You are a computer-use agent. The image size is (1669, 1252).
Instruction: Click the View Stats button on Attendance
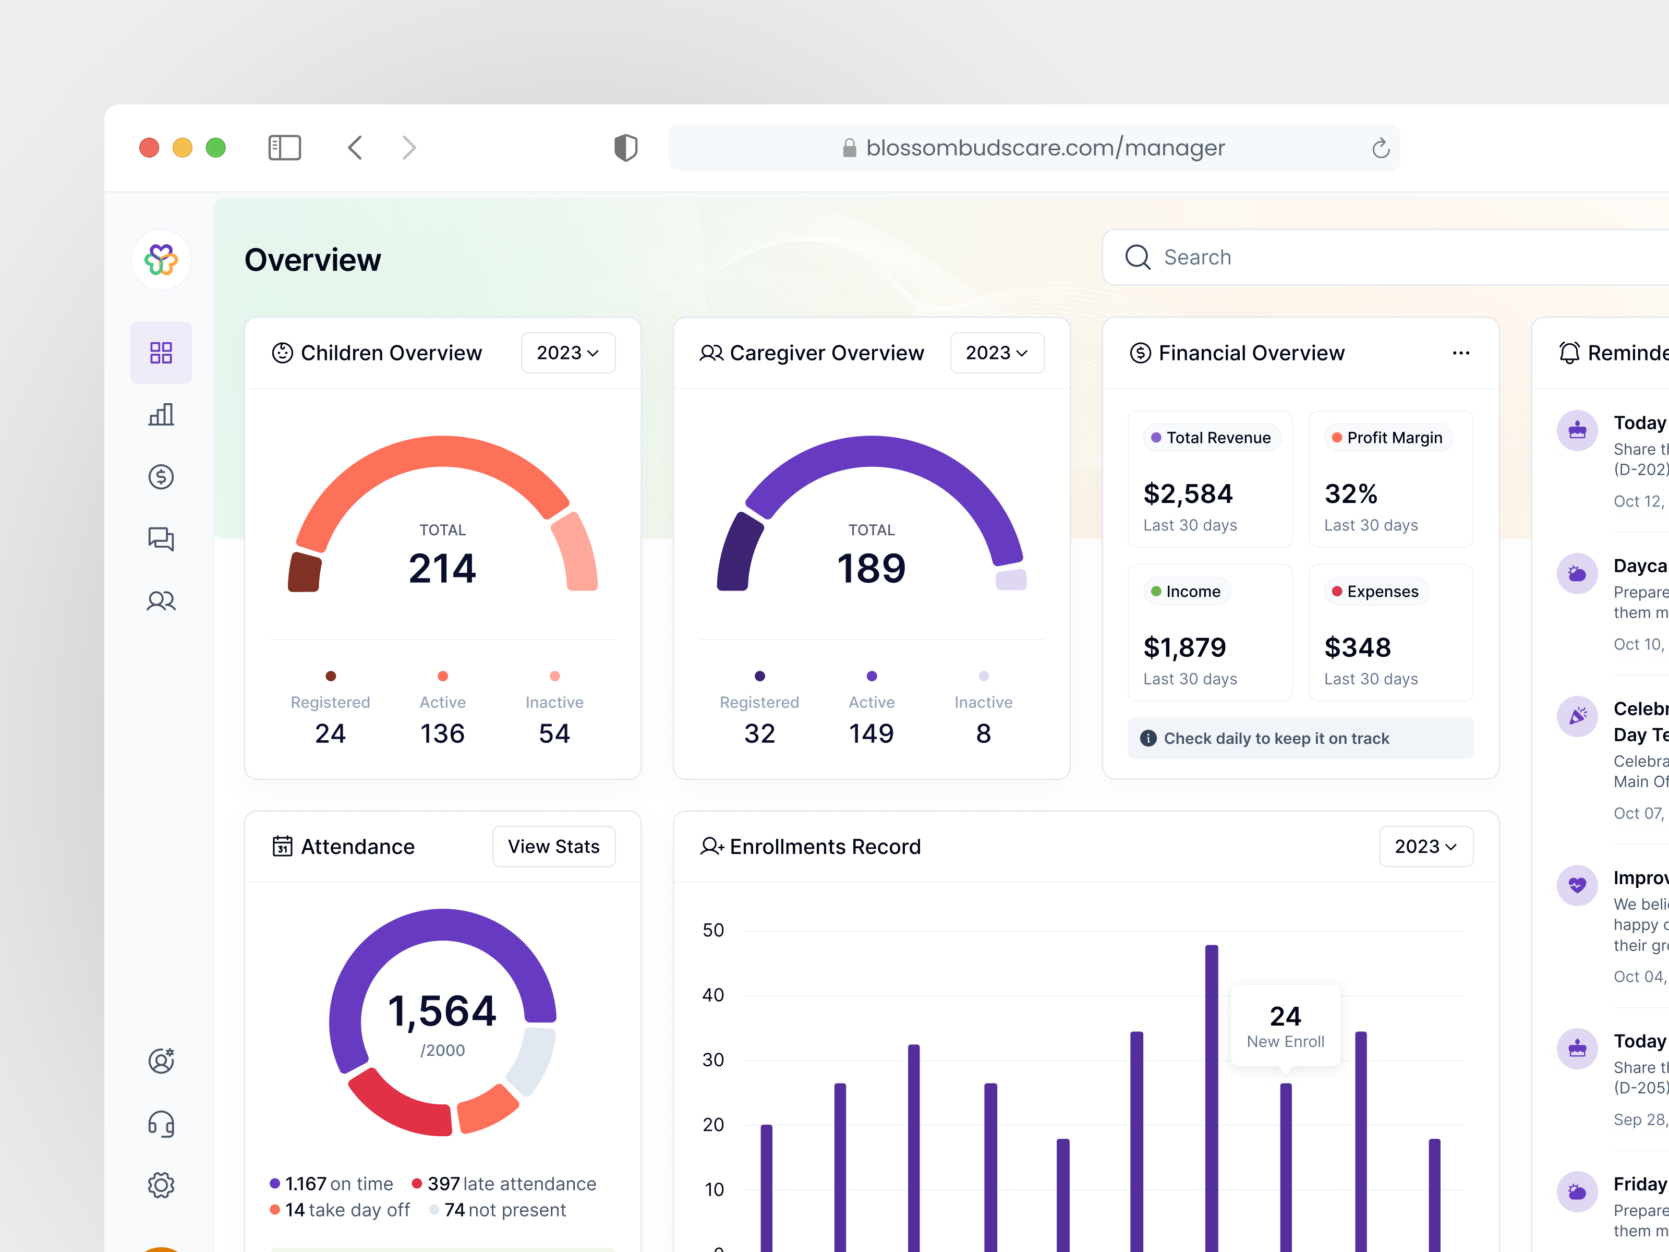[553, 847]
